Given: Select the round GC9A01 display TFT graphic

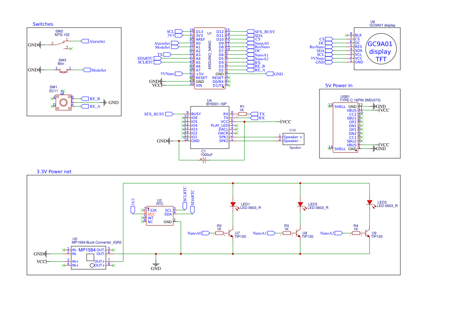Looking at the screenshot, I should 381,49.
